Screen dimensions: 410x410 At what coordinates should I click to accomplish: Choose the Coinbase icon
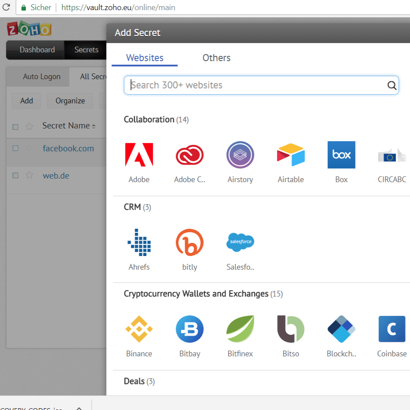pos(392,329)
